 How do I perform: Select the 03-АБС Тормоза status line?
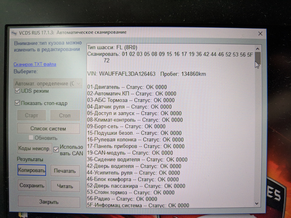[x=131, y=100]
